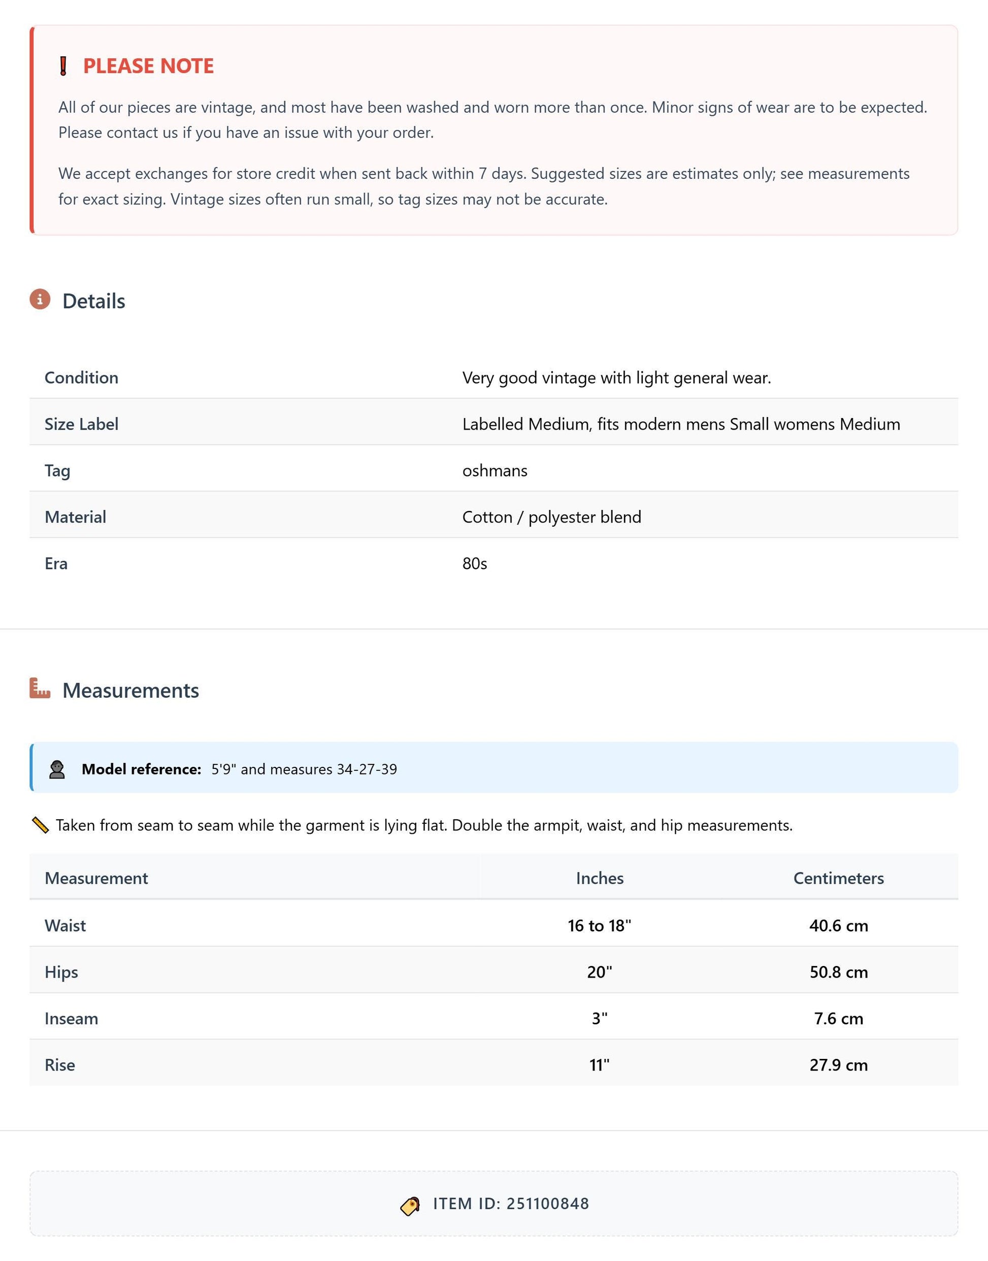
Task: Select the Era 80s value
Action: tap(475, 564)
